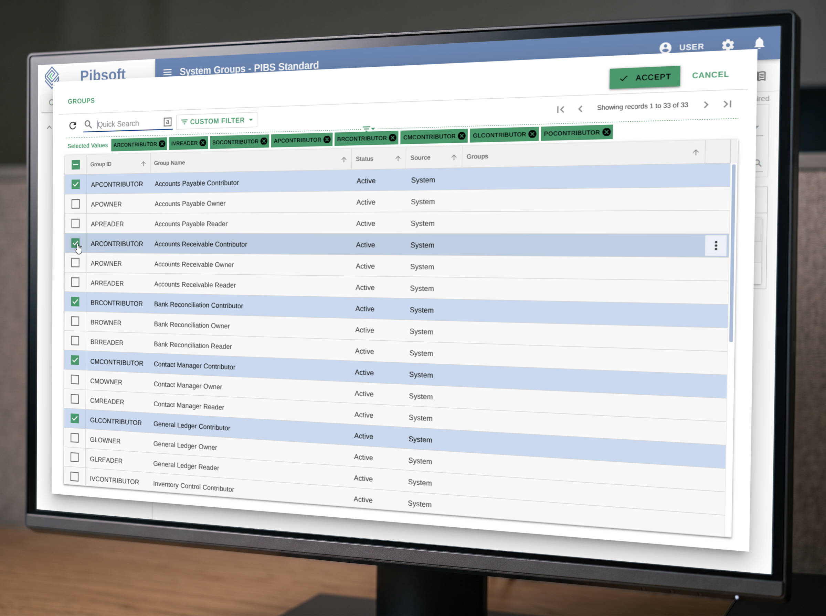Click the Showing records 1 to 33 text
This screenshot has width=826, height=616.
coord(642,106)
